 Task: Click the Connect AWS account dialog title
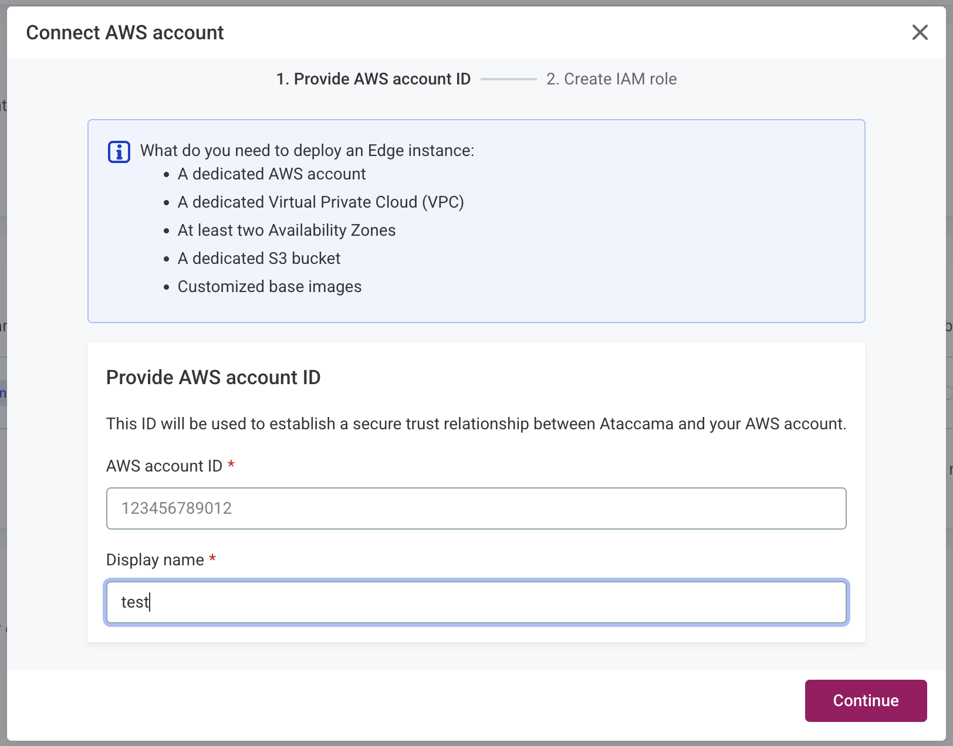[125, 33]
